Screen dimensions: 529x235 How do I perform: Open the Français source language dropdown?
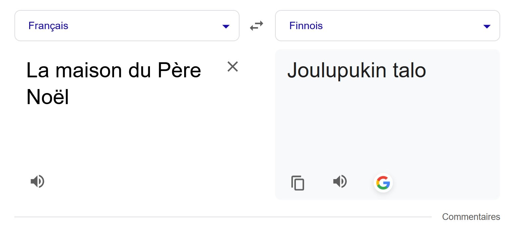pyautogui.click(x=127, y=26)
